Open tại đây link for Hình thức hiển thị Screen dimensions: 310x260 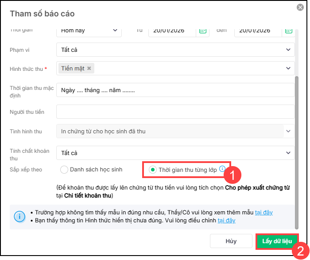(226, 220)
